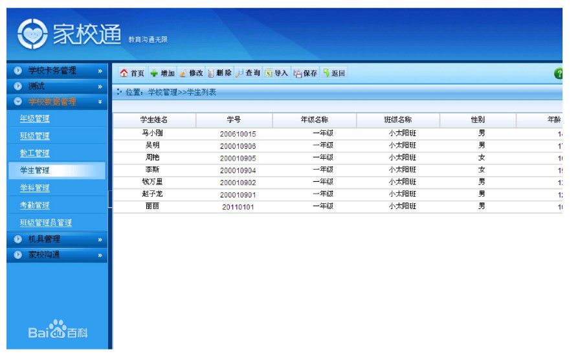Screen dimensions: 580x356
Task: Click student number 200010906
Action: (238, 146)
